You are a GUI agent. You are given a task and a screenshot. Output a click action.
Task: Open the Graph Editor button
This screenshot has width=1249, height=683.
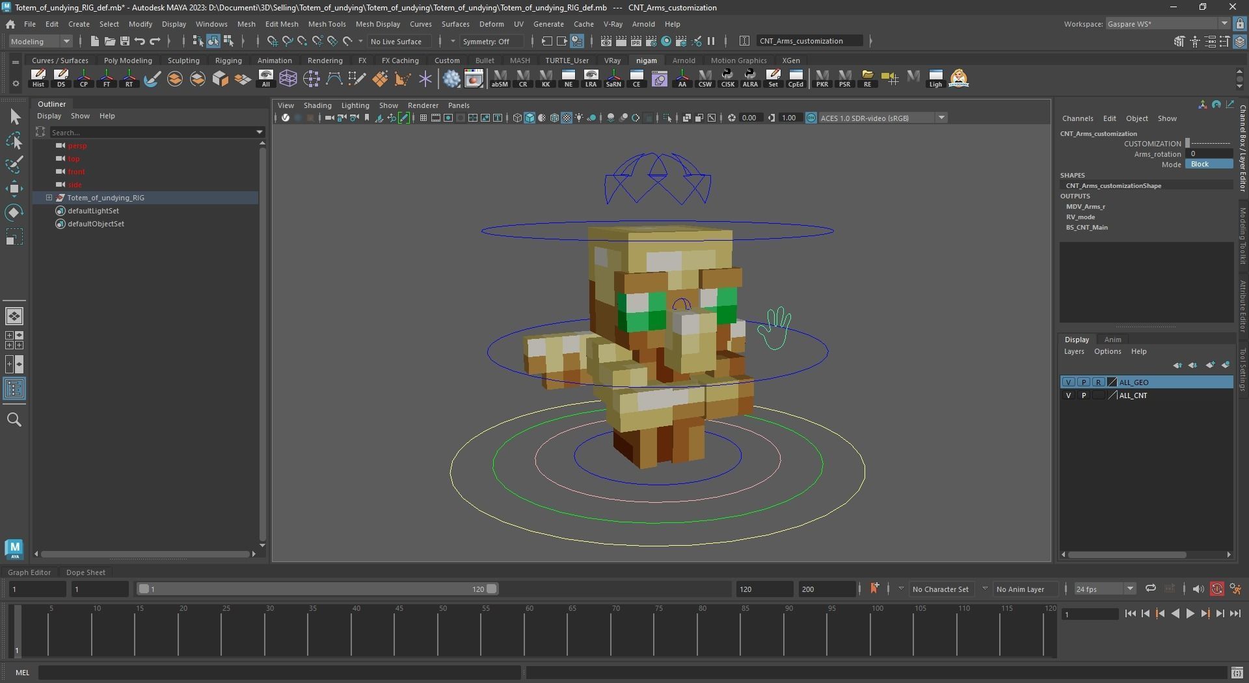(29, 572)
